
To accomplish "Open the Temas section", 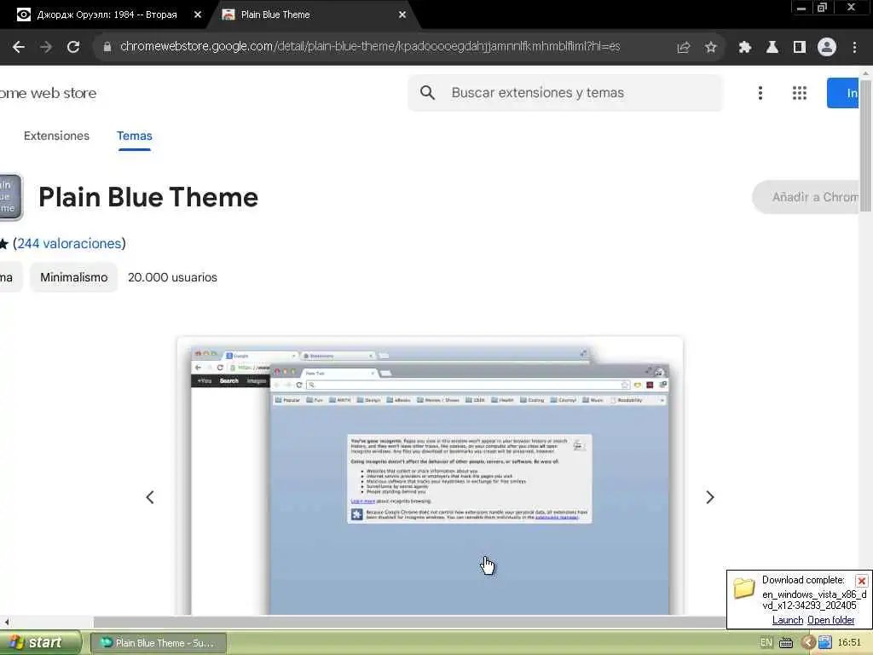I will point(134,136).
